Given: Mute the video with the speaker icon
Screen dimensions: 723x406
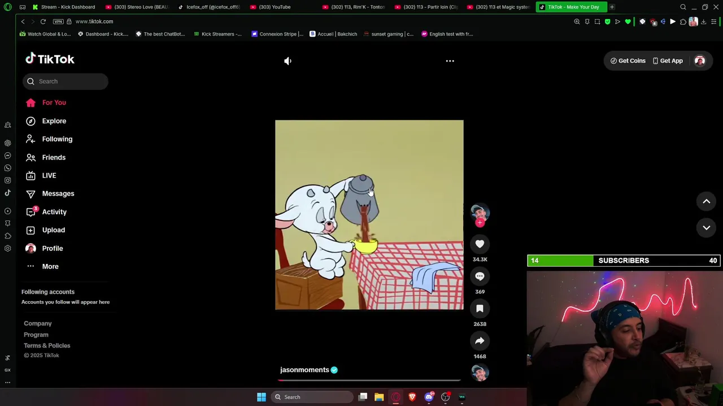Looking at the screenshot, I should (x=288, y=61).
